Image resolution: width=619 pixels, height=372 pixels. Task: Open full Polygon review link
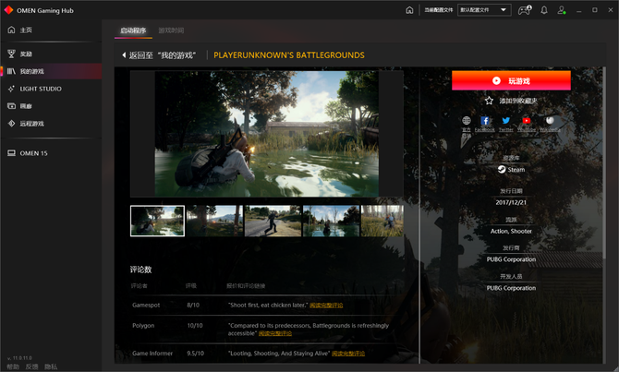pyautogui.click(x=275, y=333)
